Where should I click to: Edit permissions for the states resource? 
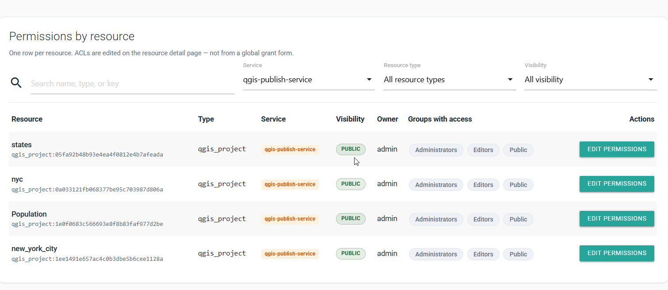[617, 149]
